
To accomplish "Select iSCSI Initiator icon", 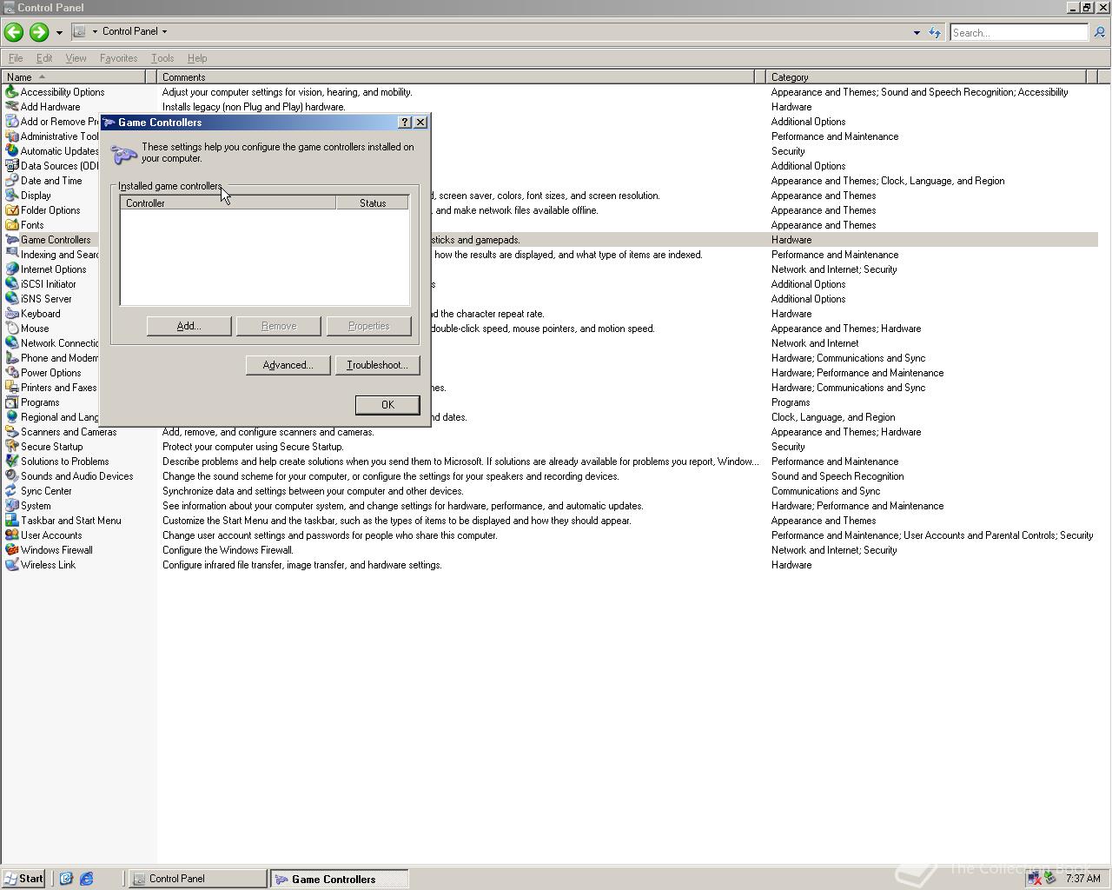I will pos(11,284).
